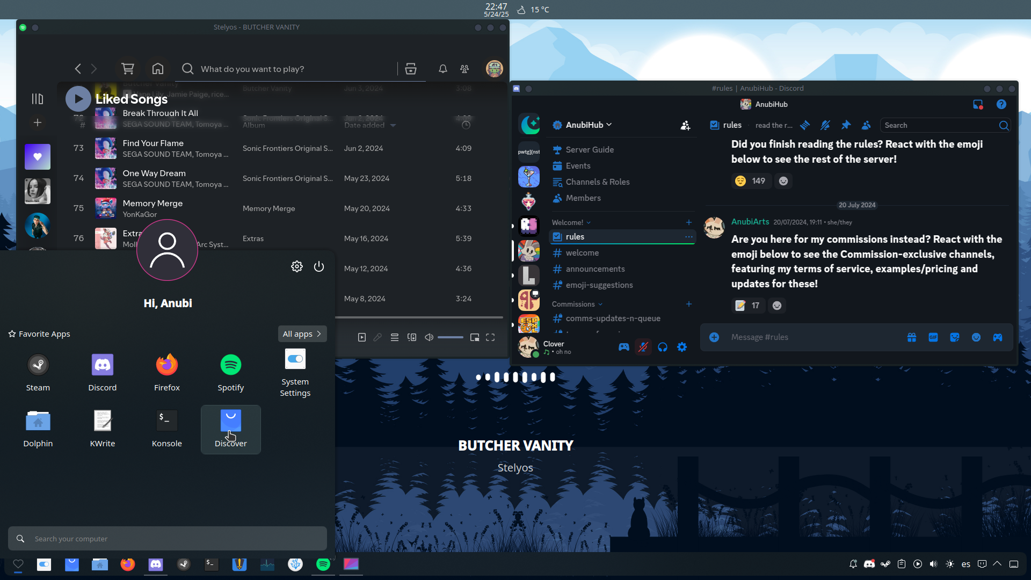Open Spotify friend activity icon

pyautogui.click(x=464, y=69)
